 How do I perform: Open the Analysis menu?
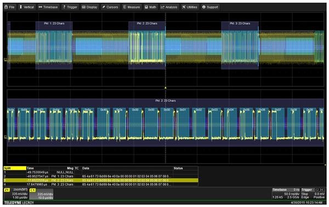tap(169, 7)
